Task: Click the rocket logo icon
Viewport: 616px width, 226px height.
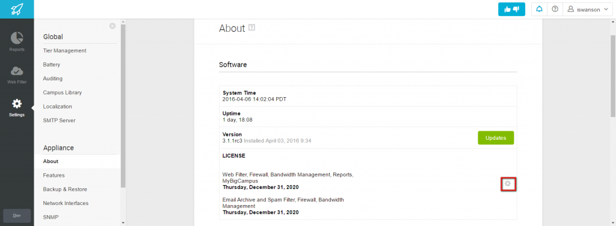Action: tap(17, 9)
